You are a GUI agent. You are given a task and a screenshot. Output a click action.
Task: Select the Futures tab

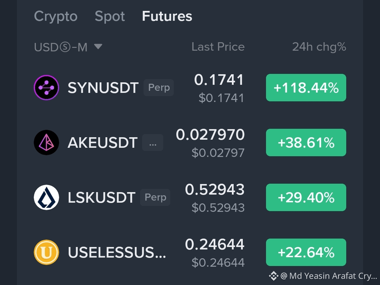(167, 16)
